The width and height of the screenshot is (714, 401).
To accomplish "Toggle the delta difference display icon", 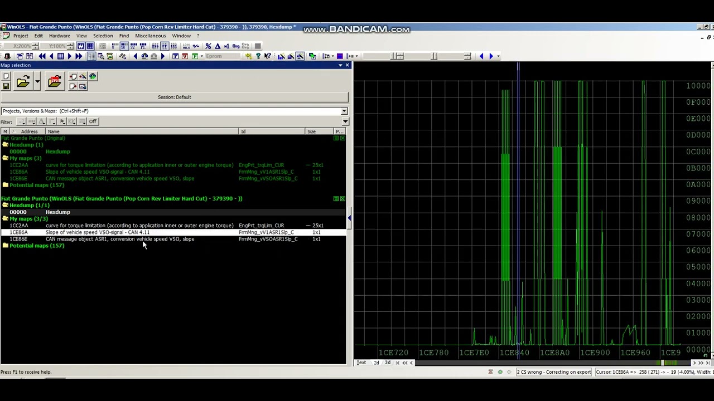I will pos(218,46).
